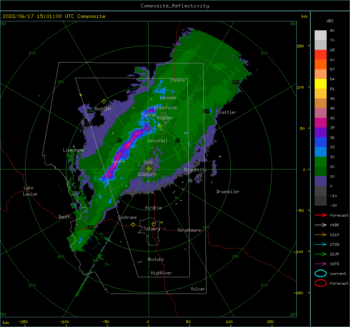Click the Limestone label
This screenshot has width=350, height=327.
pyautogui.click(x=73, y=150)
